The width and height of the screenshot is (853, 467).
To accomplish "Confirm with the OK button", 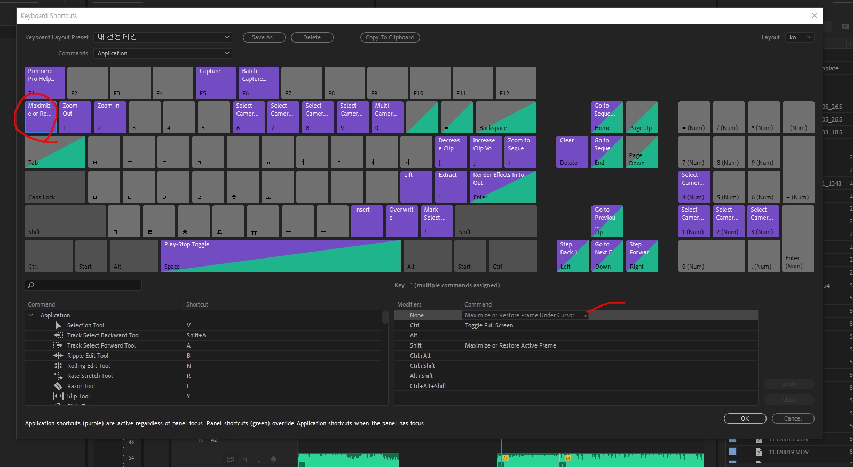I will coord(745,418).
